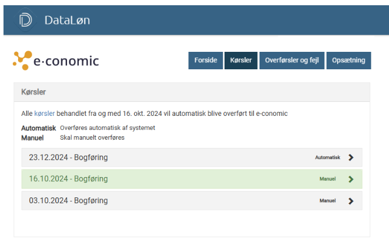Click the 23.12.2024 - Bogføring entry text

point(68,157)
